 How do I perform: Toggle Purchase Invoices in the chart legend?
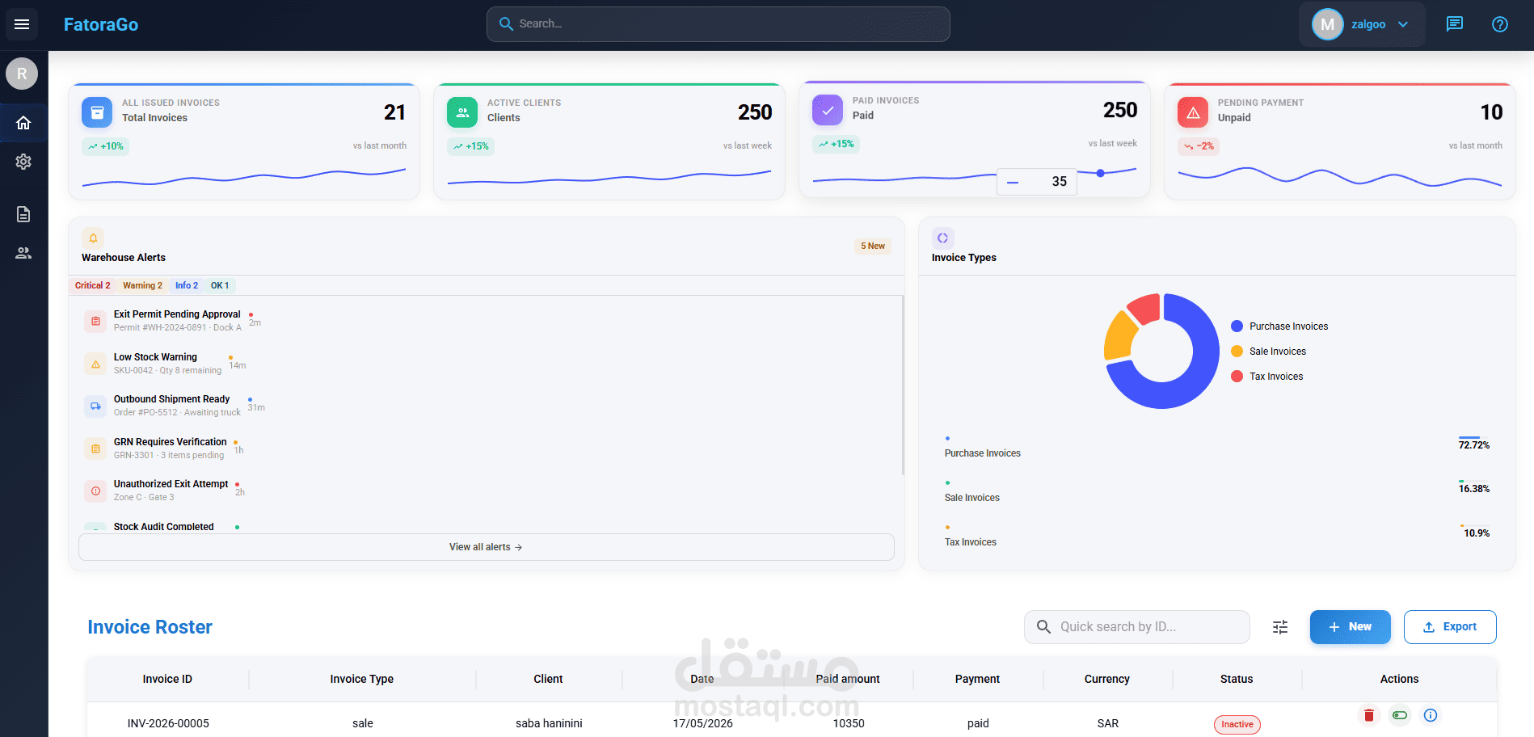[1279, 326]
